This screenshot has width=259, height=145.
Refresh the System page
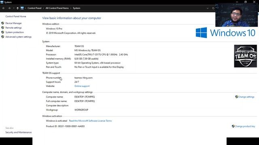(213, 8)
